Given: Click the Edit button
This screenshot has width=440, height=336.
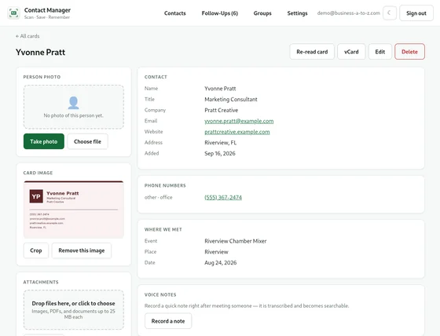Looking at the screenshot, I should pyautogui.click(x=380, y=52).
